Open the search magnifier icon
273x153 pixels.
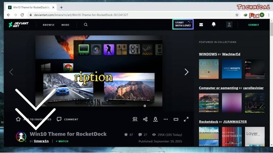pos(86,25)
